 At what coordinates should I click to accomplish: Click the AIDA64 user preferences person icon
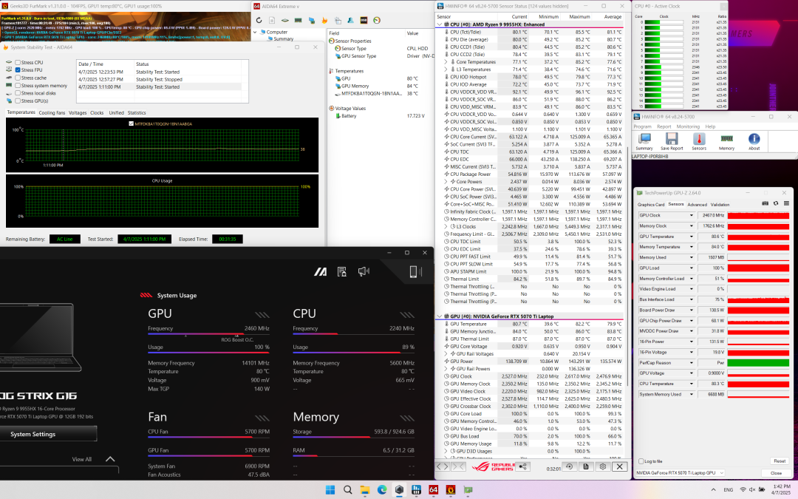pyautogui.click(x=351, y=21)
